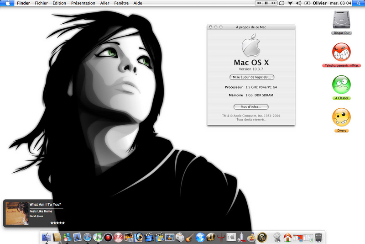
Task: Click Version 10.3.7 text in About window
Action: [x=251, y=69]
